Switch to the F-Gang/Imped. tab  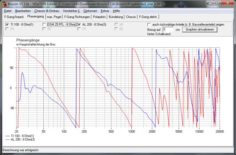pyautogui.click(x=14, y=17)
